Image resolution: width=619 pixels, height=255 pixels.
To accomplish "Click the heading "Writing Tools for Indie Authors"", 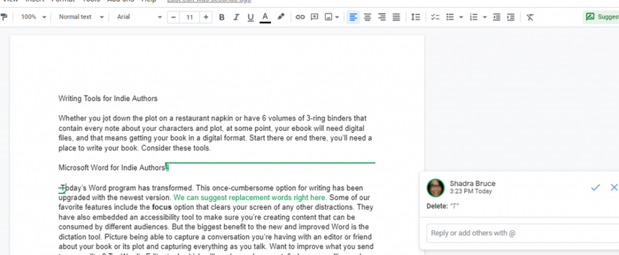I will click(x=108, y=98).
